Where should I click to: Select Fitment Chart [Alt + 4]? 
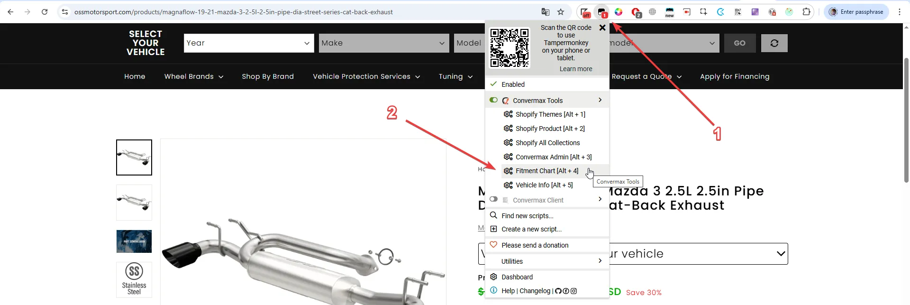click(546, 171)
